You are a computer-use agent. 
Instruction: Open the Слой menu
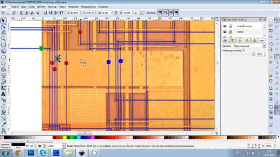click(x=31, y=7)
